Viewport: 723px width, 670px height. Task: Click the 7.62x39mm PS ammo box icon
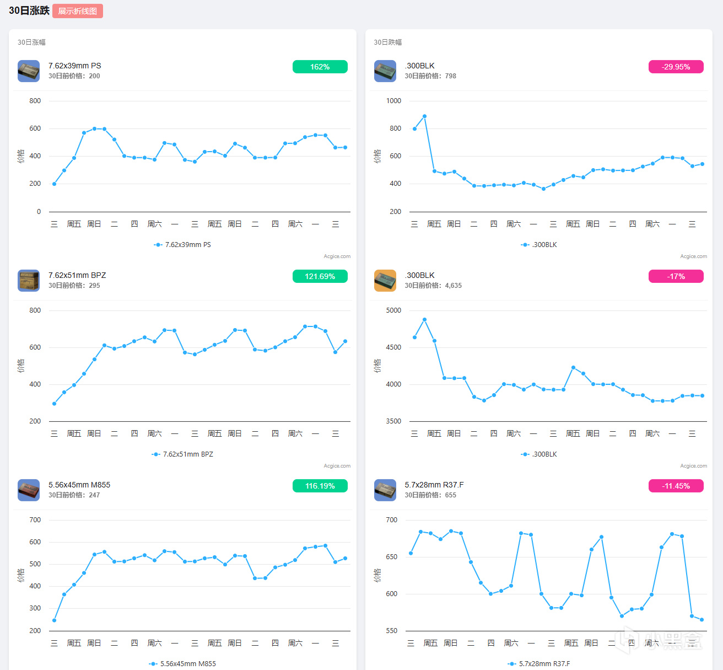coord(29,71)
